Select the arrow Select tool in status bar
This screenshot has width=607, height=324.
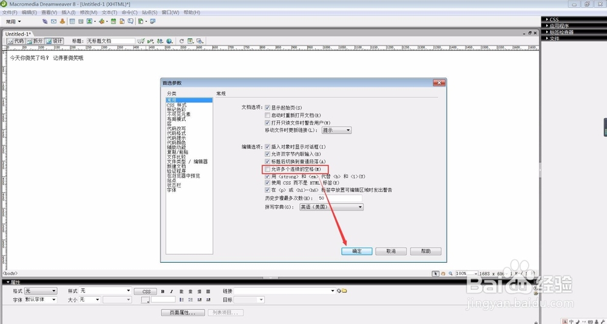[x=435, y=273]
